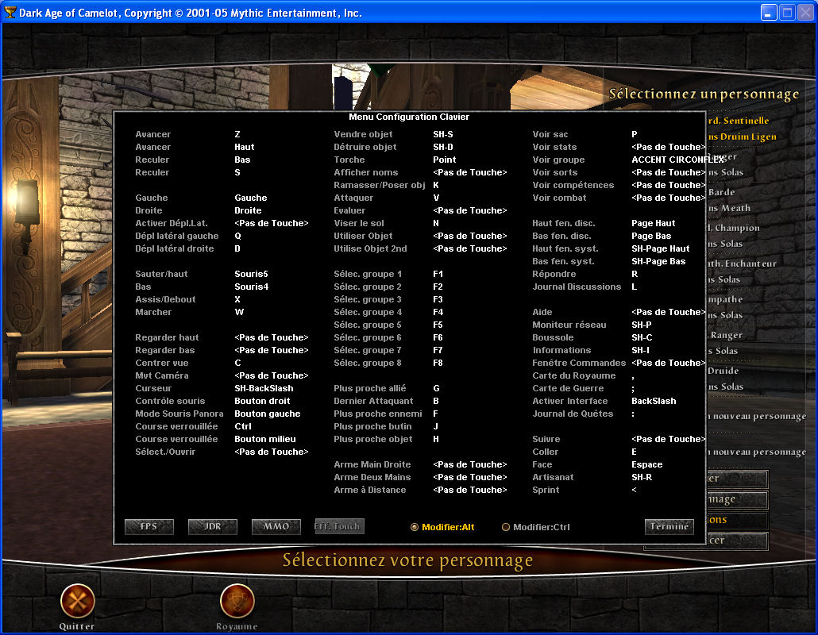818x635 pixels.
Task: Click the Z key binding for Avancer
Action: (237, 134)
